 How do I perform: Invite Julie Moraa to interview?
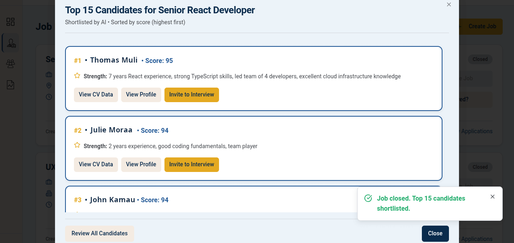point(192,165)
